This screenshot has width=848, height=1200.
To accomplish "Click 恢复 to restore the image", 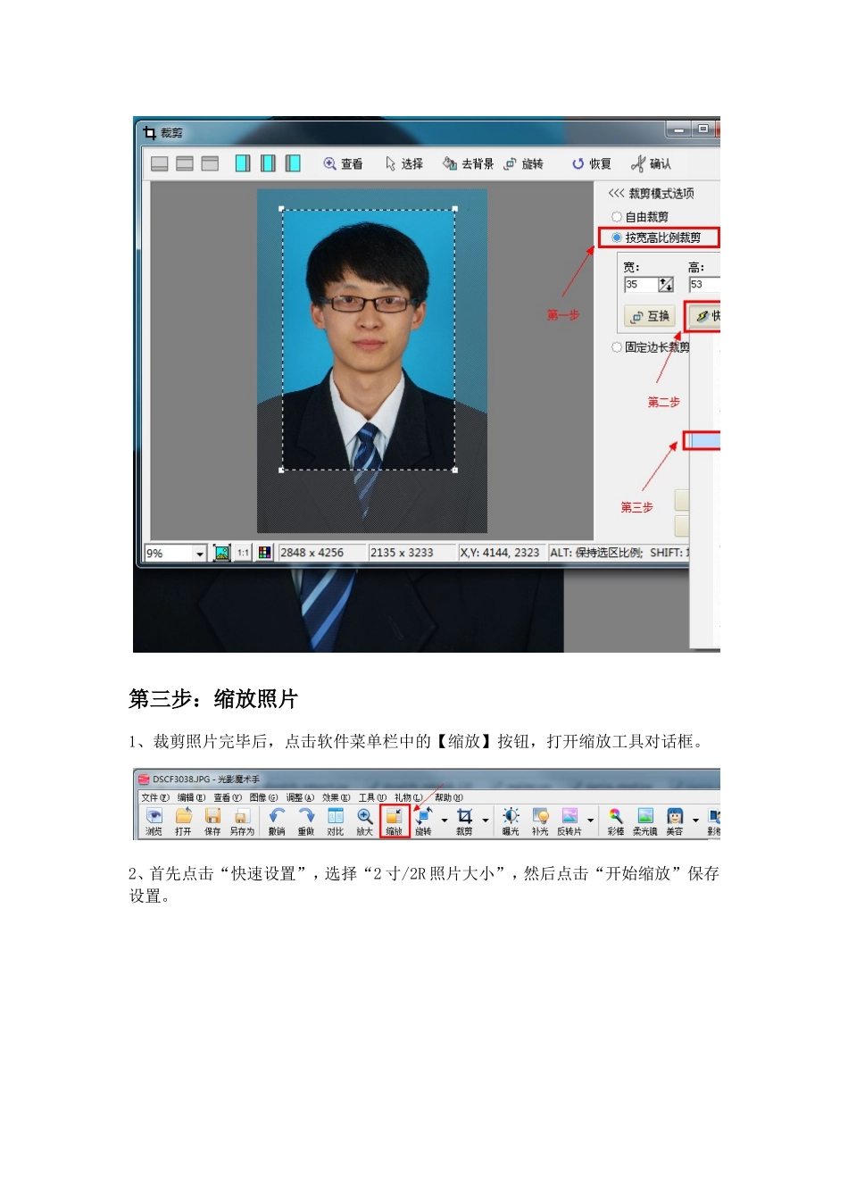I will click(592, 163).
